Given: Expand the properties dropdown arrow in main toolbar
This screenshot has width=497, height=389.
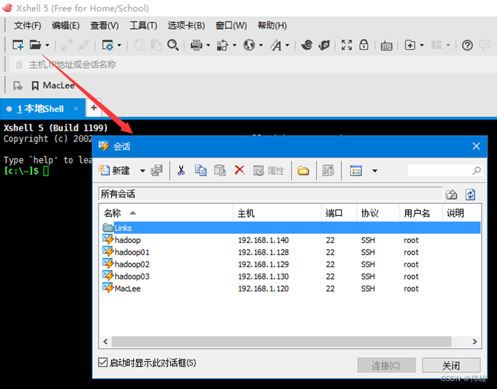Looking at the screenshot, I should (x=119, y=45).
